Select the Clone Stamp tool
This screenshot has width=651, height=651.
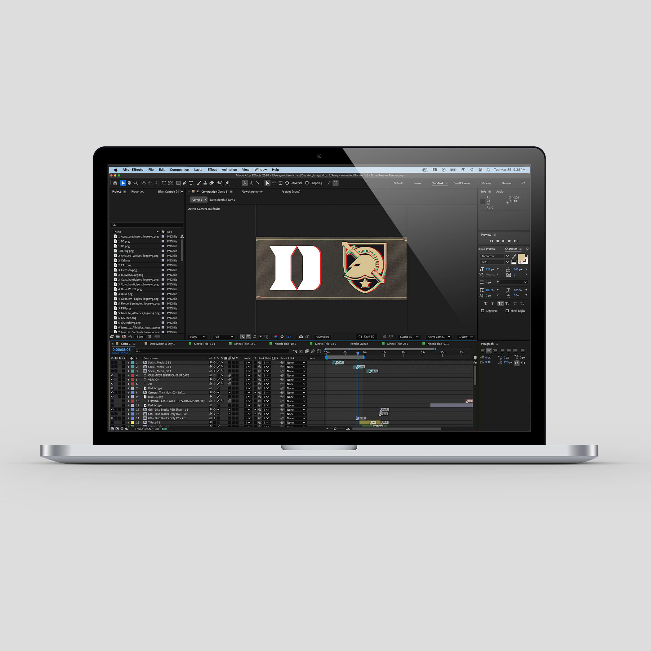[x=205, y=183]
